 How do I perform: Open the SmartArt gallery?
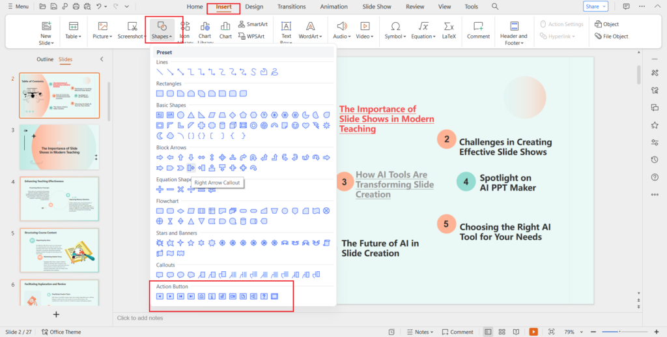point(252,24)
